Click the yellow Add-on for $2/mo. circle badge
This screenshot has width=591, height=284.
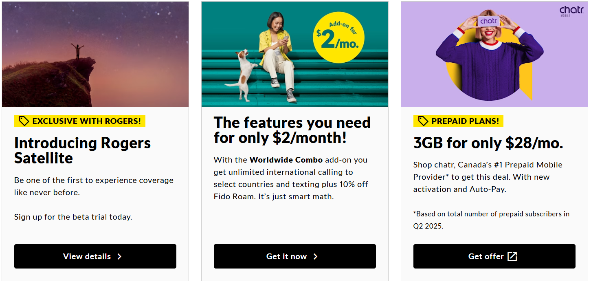(x=338, y=38)
